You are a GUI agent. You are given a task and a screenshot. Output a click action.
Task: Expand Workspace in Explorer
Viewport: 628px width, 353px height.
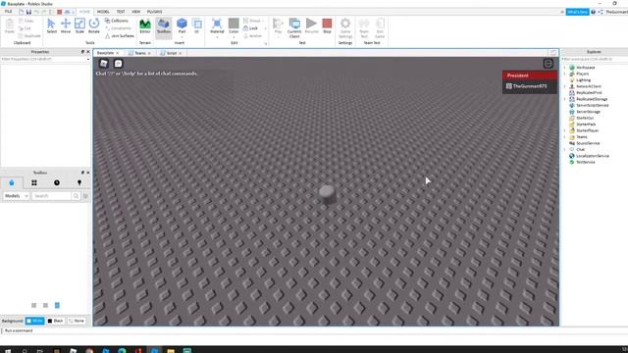point(565,68)
